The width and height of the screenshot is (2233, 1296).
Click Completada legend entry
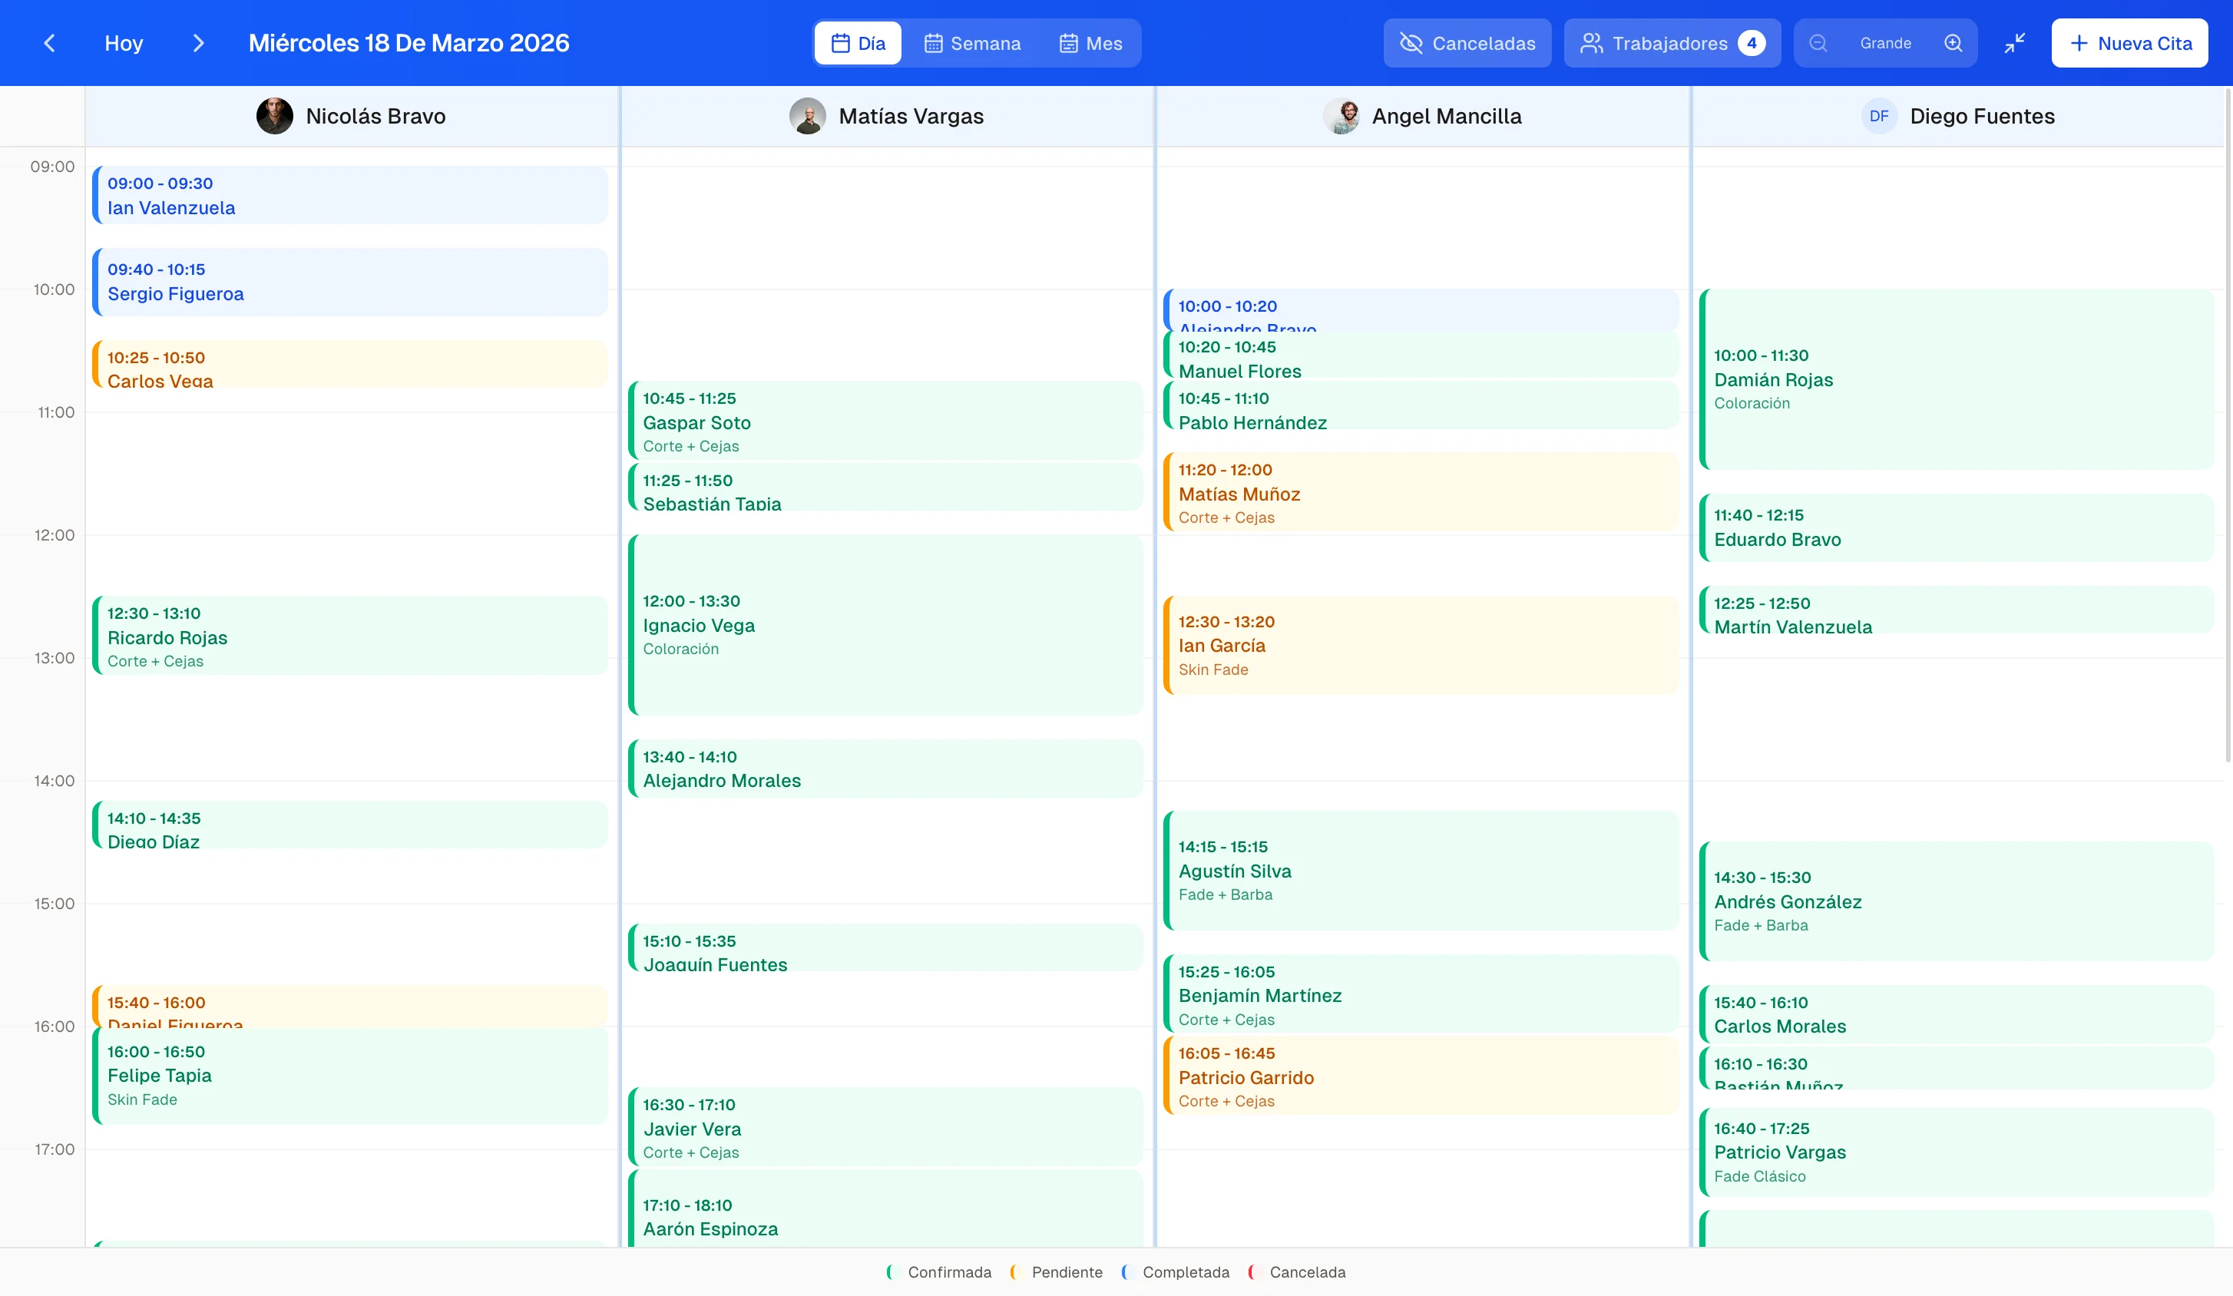click(1175, 1272)
